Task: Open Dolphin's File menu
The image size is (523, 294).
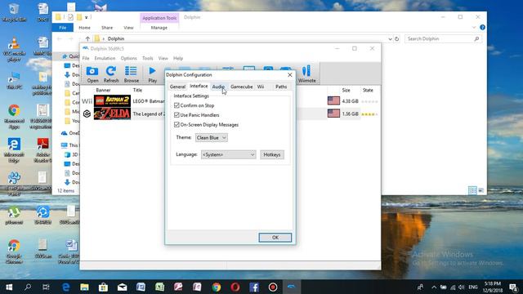Action: point(86,58)
